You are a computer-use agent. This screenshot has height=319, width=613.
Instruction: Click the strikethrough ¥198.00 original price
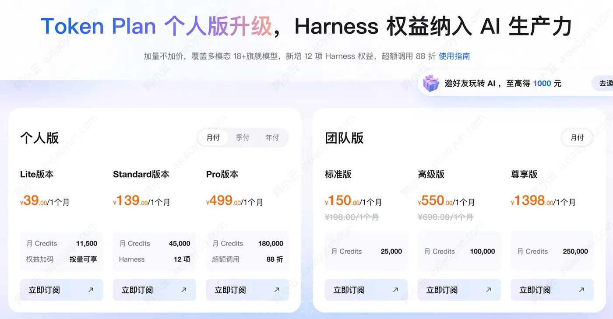coord(352,217)
